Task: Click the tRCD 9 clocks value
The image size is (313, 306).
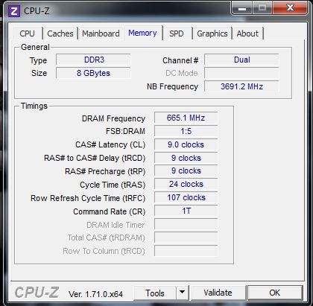Action: [186, 158]
